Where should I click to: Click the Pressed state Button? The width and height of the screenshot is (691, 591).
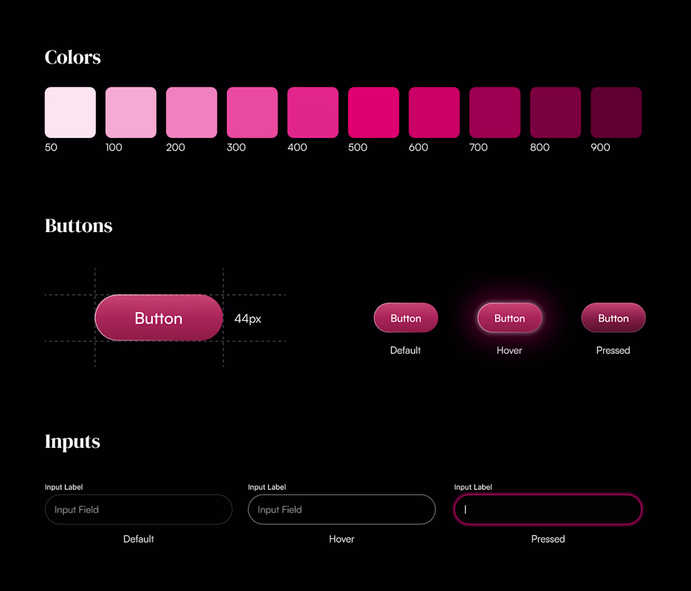(614, 317)
